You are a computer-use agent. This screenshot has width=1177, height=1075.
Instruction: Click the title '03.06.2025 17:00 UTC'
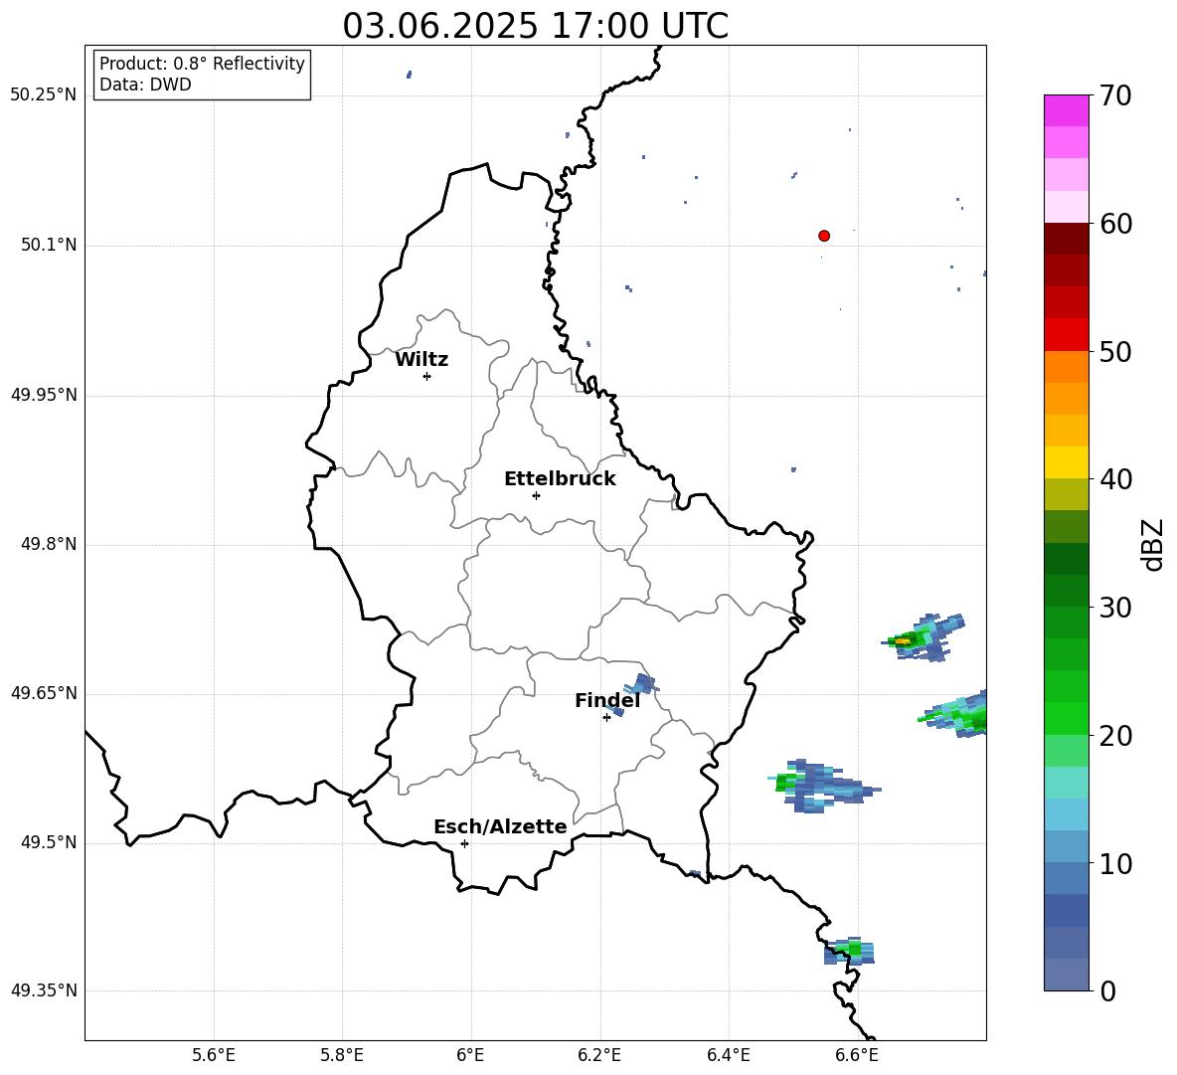(x=535, y=26)
